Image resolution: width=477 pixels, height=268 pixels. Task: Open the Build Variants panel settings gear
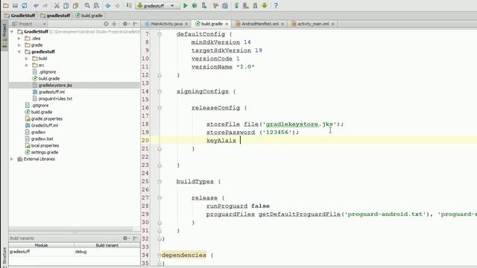[125, 238]
